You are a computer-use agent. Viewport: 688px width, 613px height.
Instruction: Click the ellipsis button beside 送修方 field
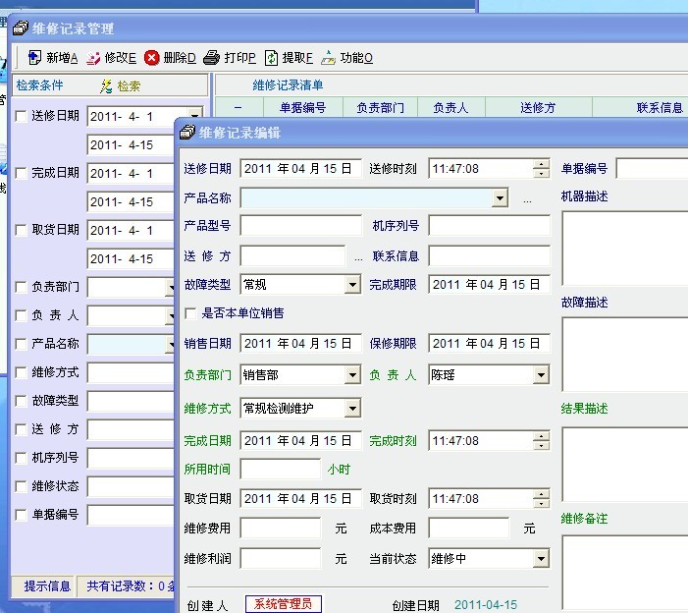tap(358, 256)
